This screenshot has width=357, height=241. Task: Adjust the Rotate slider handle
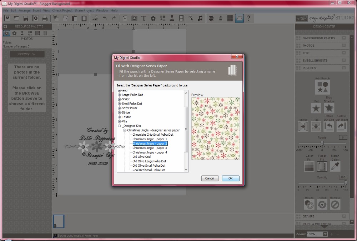[x=322, y=143]
